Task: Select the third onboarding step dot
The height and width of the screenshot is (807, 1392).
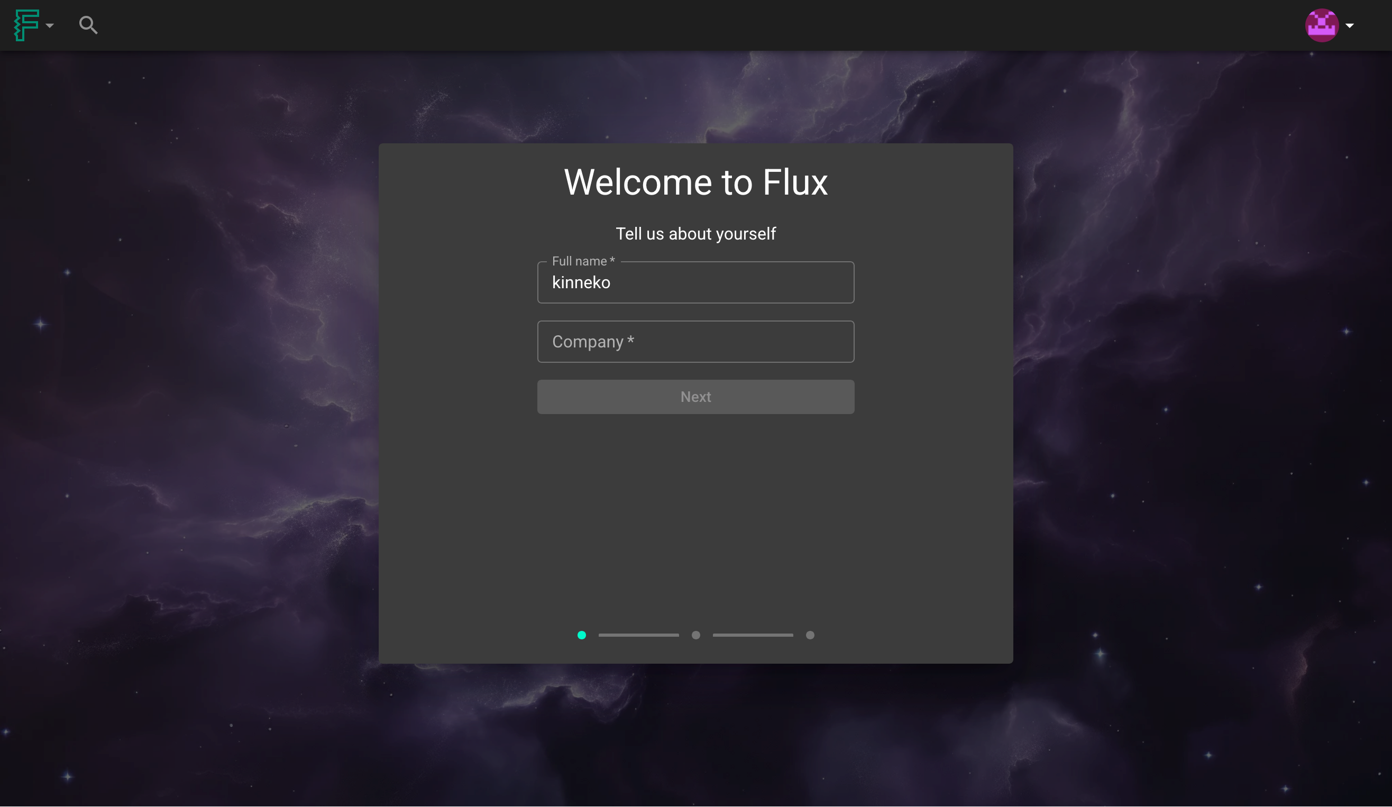Action: click(810, 636)
